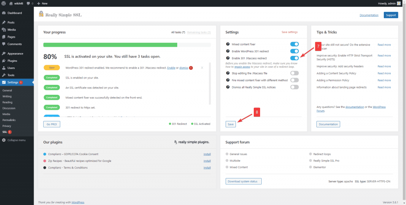406x205 pixels.
Task: Click the Save button in Settings
Action: [x=230, y=124]
